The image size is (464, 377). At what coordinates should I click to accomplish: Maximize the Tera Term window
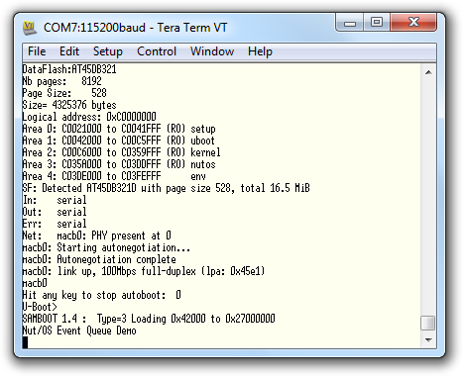click(377, 23)
